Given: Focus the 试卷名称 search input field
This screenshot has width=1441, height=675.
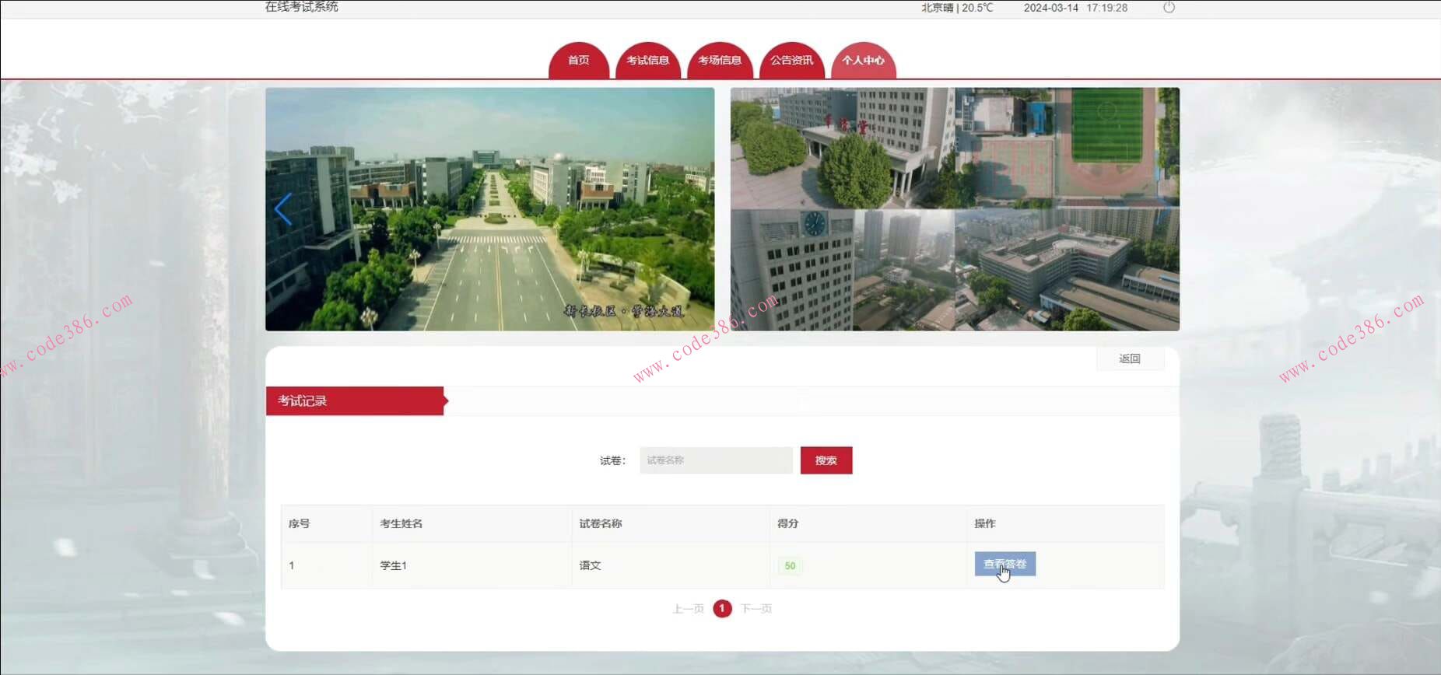Looking at the screenshot, I should [x=715, y=460].
